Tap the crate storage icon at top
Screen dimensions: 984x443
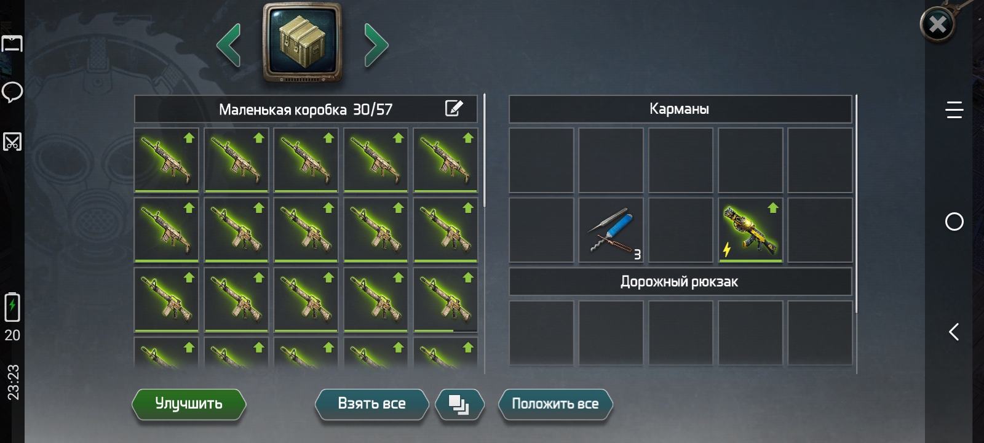[302, 42]
